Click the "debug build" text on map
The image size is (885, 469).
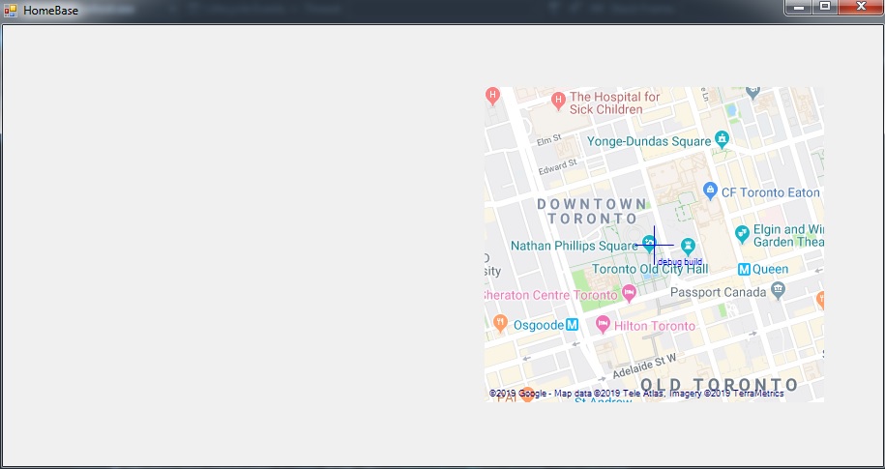(680, 262)
